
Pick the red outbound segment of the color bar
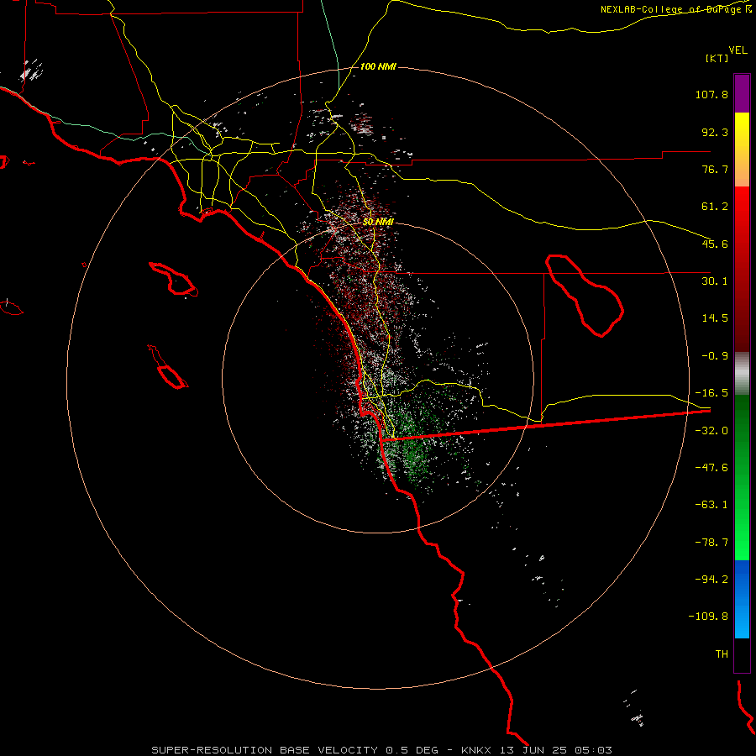(x=742, y=269)
